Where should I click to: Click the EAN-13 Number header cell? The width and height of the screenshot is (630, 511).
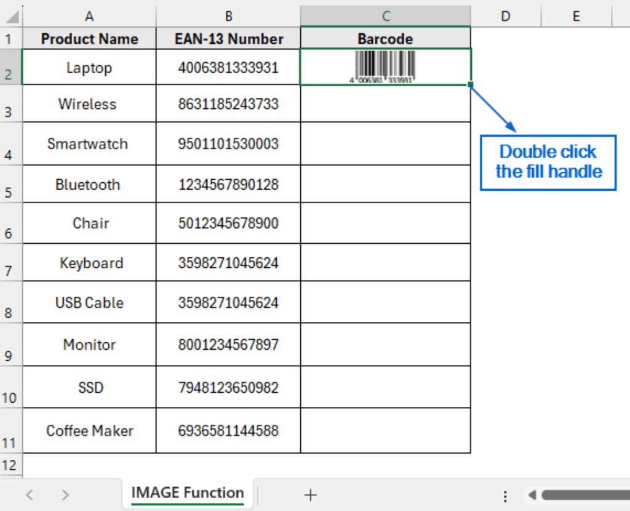pyautogui.click(x=228, y=38)
